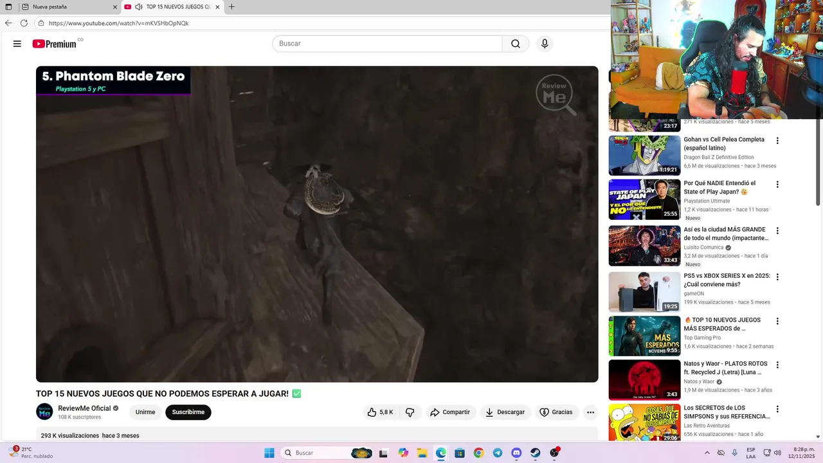Open Google Chrome from the taskbar
The image size is (823, 463).
click(x=478, y=453)
